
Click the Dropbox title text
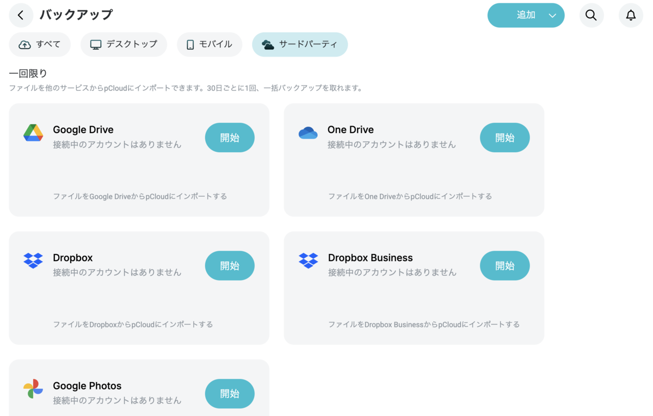click(x=73, y=258)
